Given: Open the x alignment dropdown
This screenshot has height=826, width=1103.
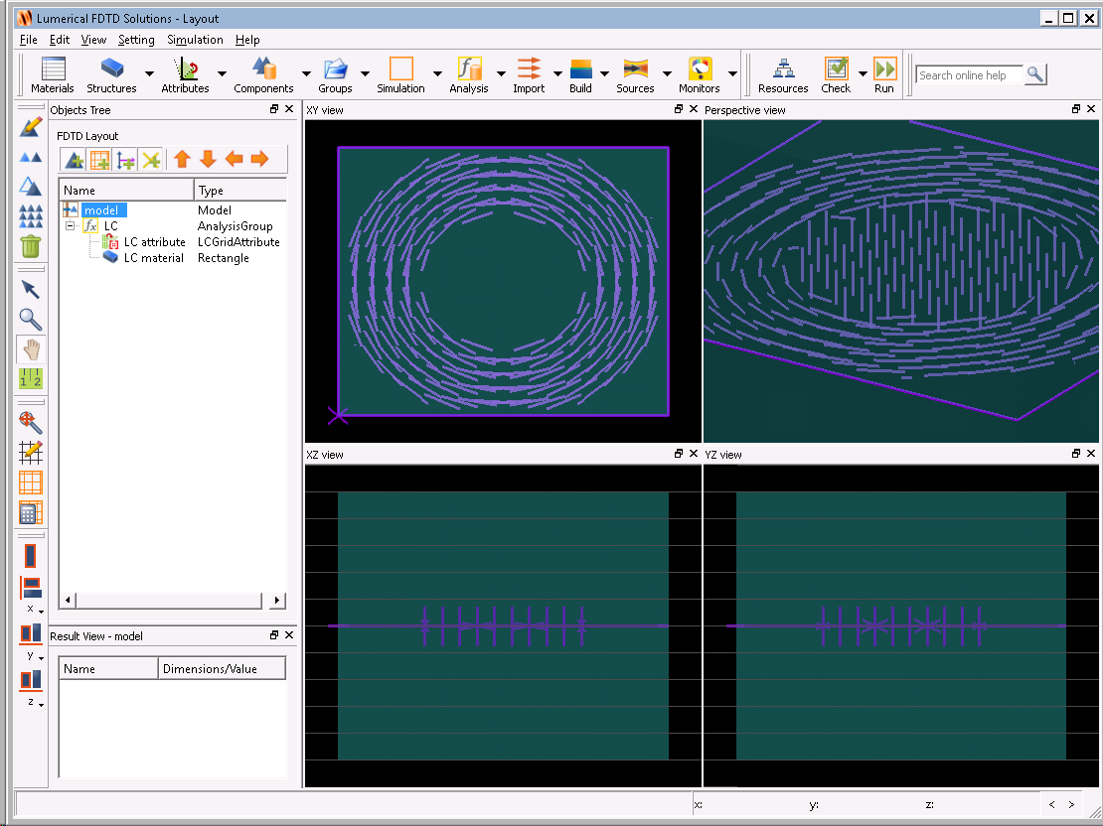Looking at the screenshot, I should (x=41, y=612).
